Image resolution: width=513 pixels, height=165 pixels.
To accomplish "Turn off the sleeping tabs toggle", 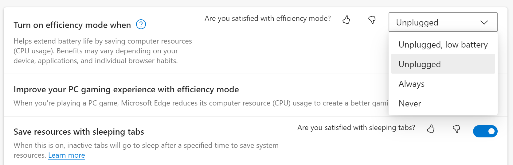I will [x=485, y=131].
